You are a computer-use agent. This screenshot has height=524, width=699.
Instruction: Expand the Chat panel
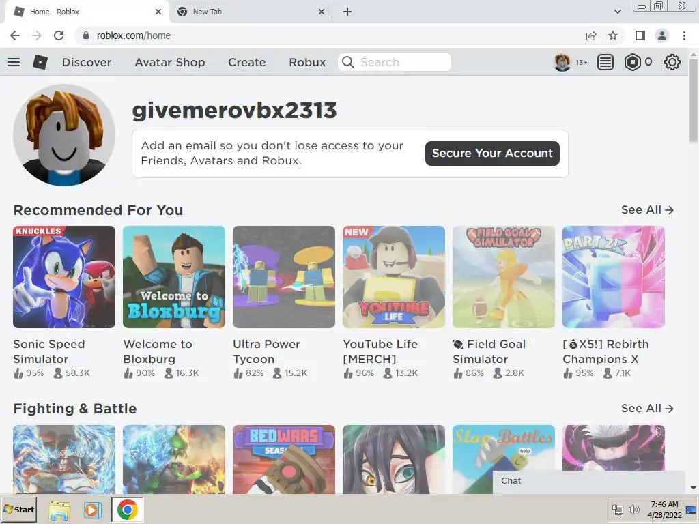click(x=588, y=481)
